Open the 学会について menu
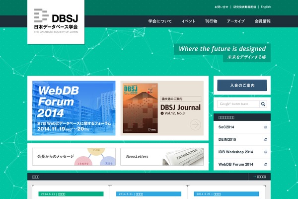The image size is (298, 199). [160, 21]
